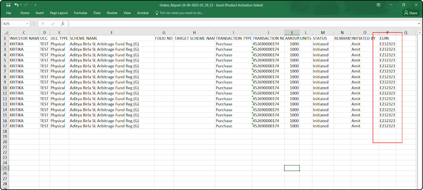Select row 1 header
This screenshot has width=423, height=190.
(x=5, y=38)
